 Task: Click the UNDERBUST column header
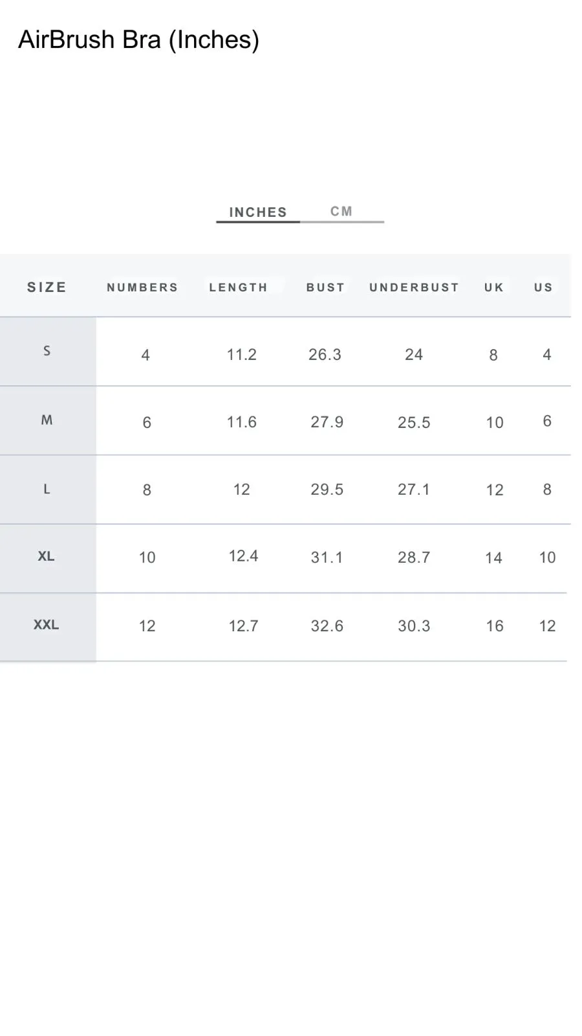pyautogui.click(x=414, y=287)
